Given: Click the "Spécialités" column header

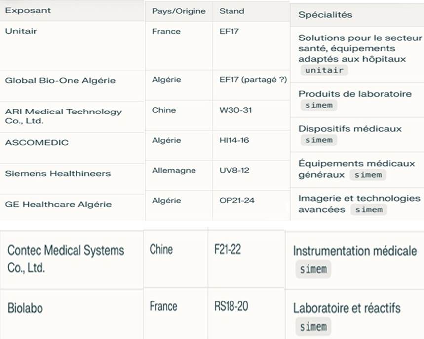Looking at the screenshot, I should (x=325, y=15).
